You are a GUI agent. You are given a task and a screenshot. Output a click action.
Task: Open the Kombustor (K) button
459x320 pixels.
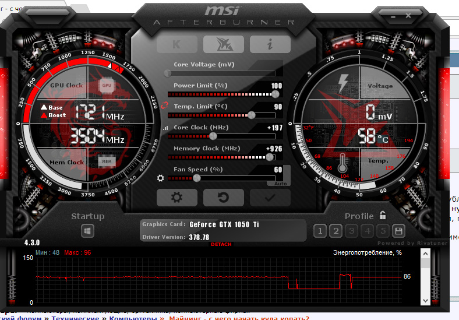[177, 44]
